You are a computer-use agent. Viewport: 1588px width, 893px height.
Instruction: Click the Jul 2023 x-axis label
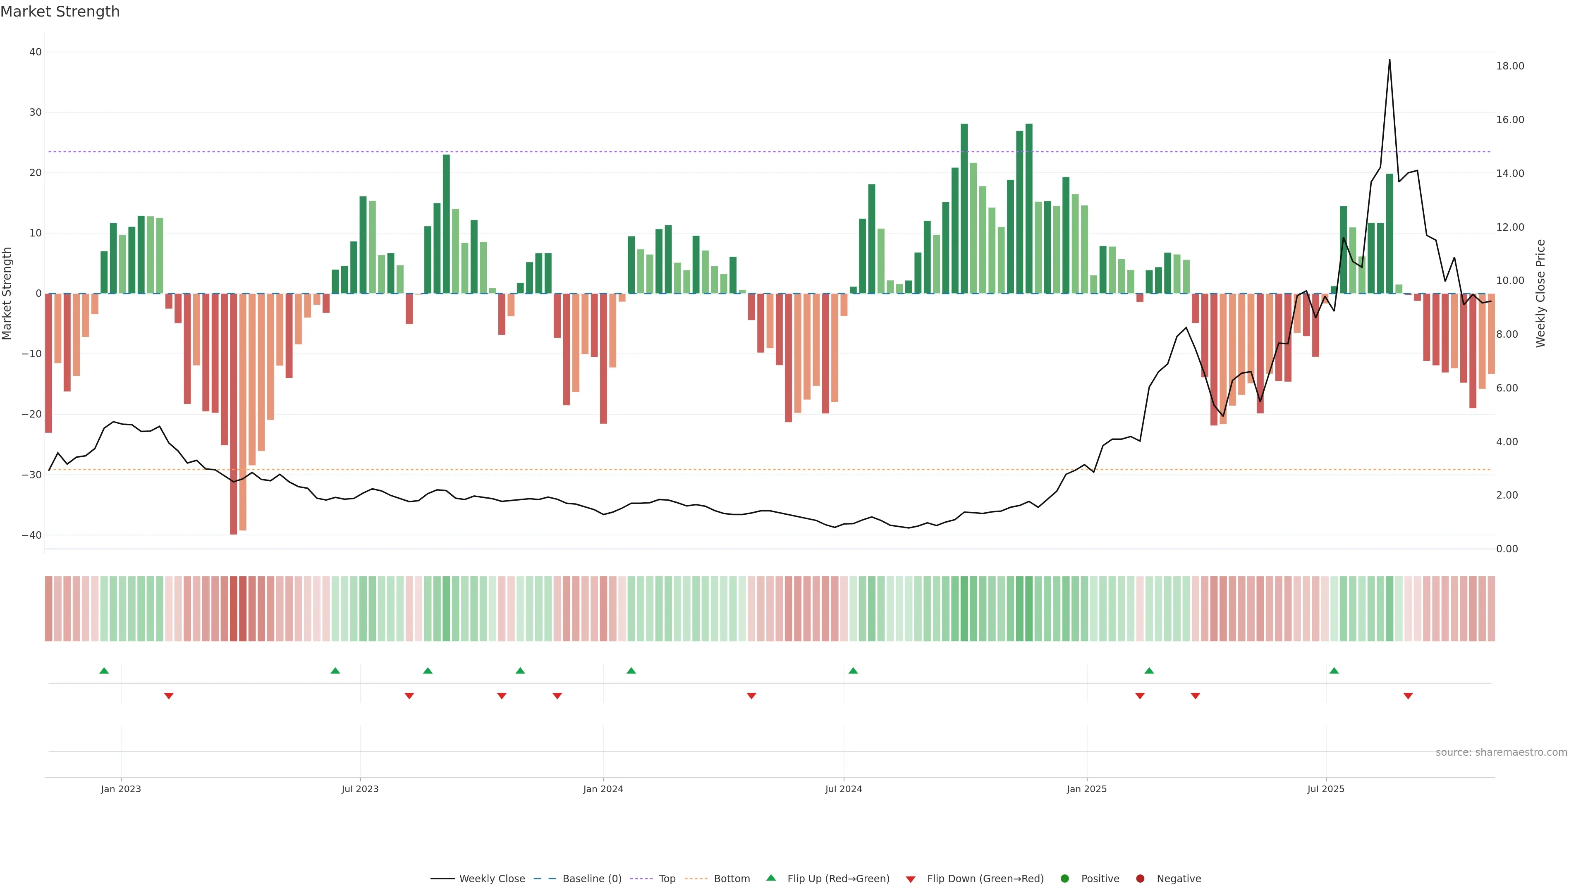(x=360, y=789)
